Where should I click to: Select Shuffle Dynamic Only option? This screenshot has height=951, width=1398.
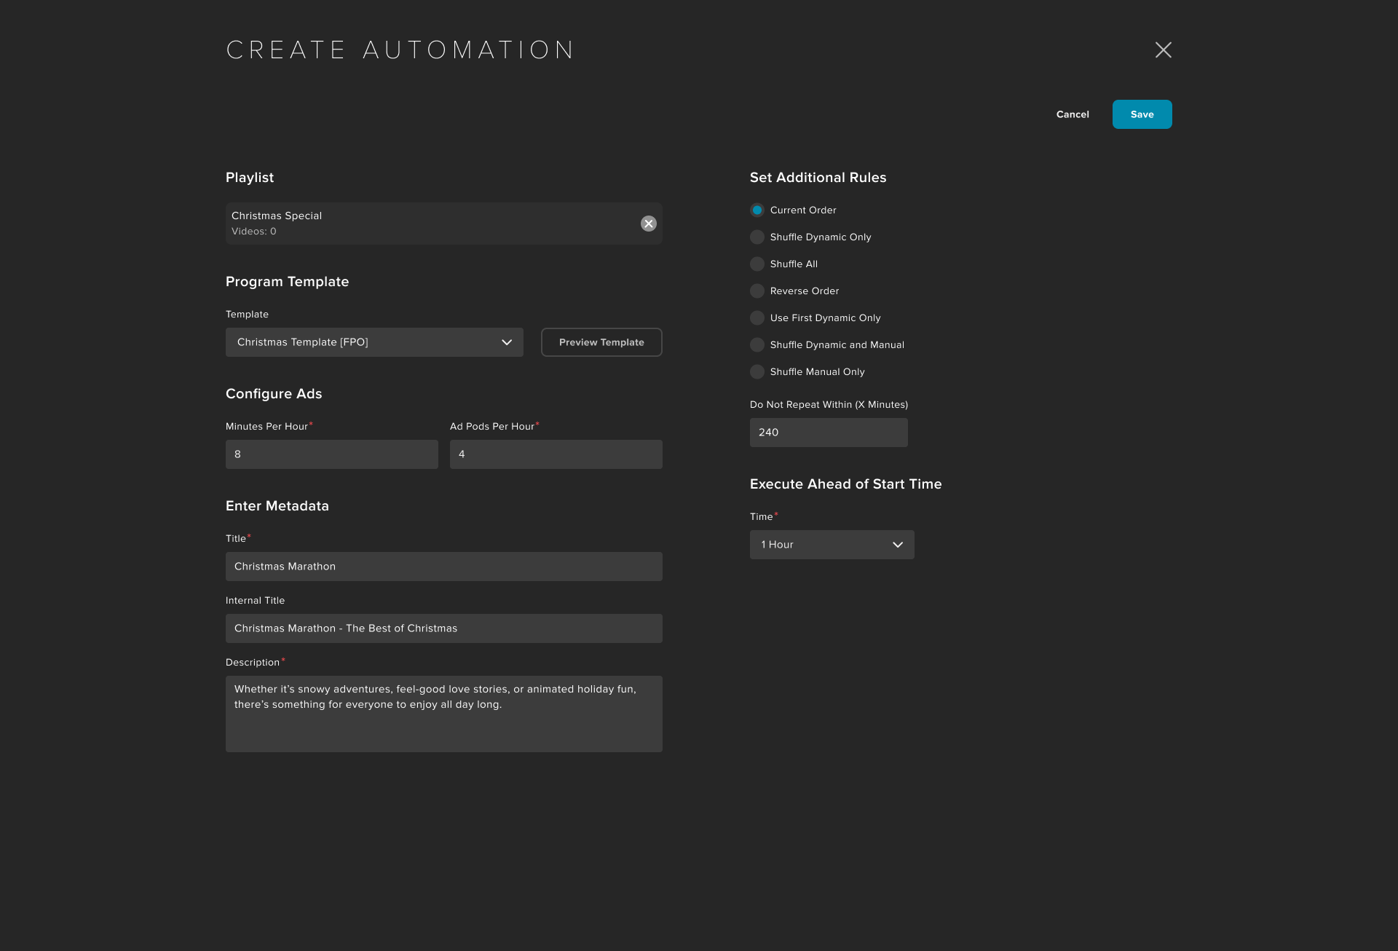[x=757, y=237]
